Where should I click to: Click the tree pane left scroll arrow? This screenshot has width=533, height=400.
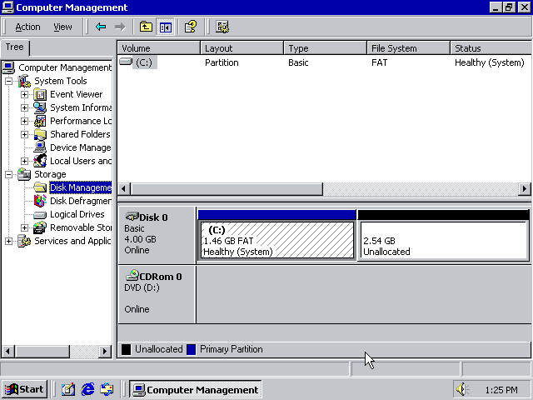pos(8,351)
